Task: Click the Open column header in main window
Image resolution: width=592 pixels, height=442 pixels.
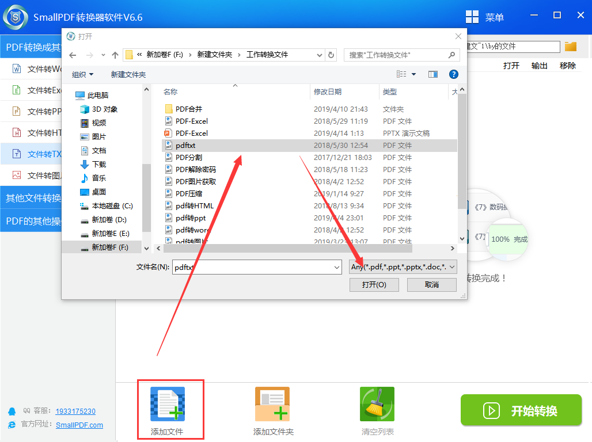Action: click(x=511, y=66)
